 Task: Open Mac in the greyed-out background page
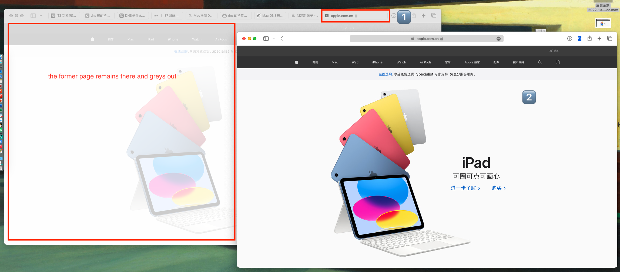pos(130,39)
